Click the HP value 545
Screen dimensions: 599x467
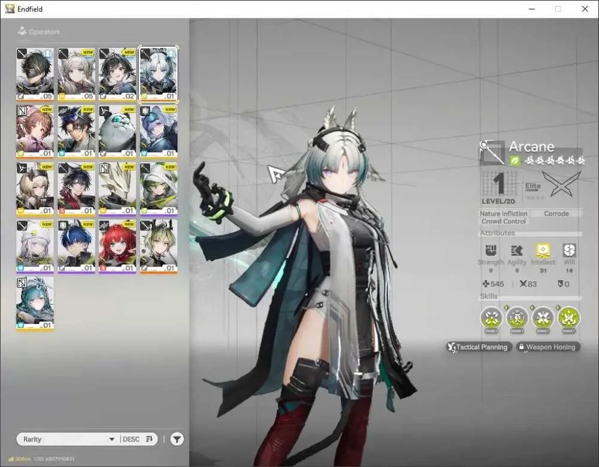[497, 284]
